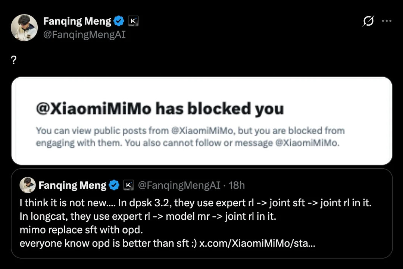This screenshot has height=269, width=403.
Task: Click @FanqingMengAI handle in the quoted tweet
Action: (x=179, y=185)
